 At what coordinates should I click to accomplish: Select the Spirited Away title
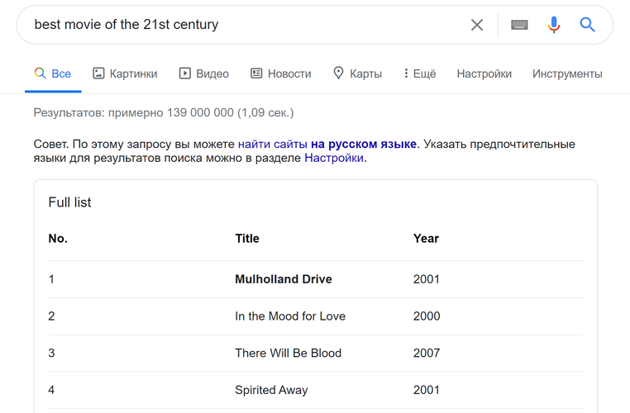[x=271, y=390]
